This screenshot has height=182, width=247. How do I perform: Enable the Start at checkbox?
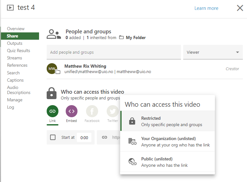[53, 137]
